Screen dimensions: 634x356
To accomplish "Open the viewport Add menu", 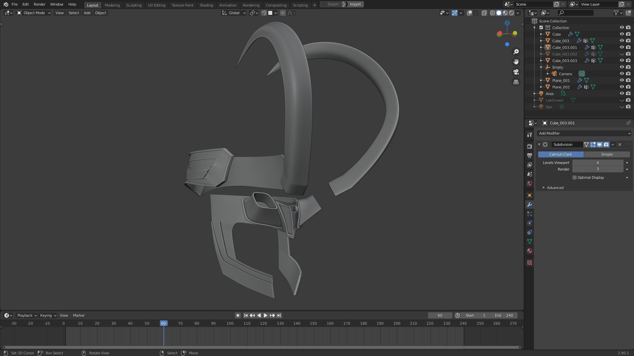I will pyautogui.click(x=87, y=13).
